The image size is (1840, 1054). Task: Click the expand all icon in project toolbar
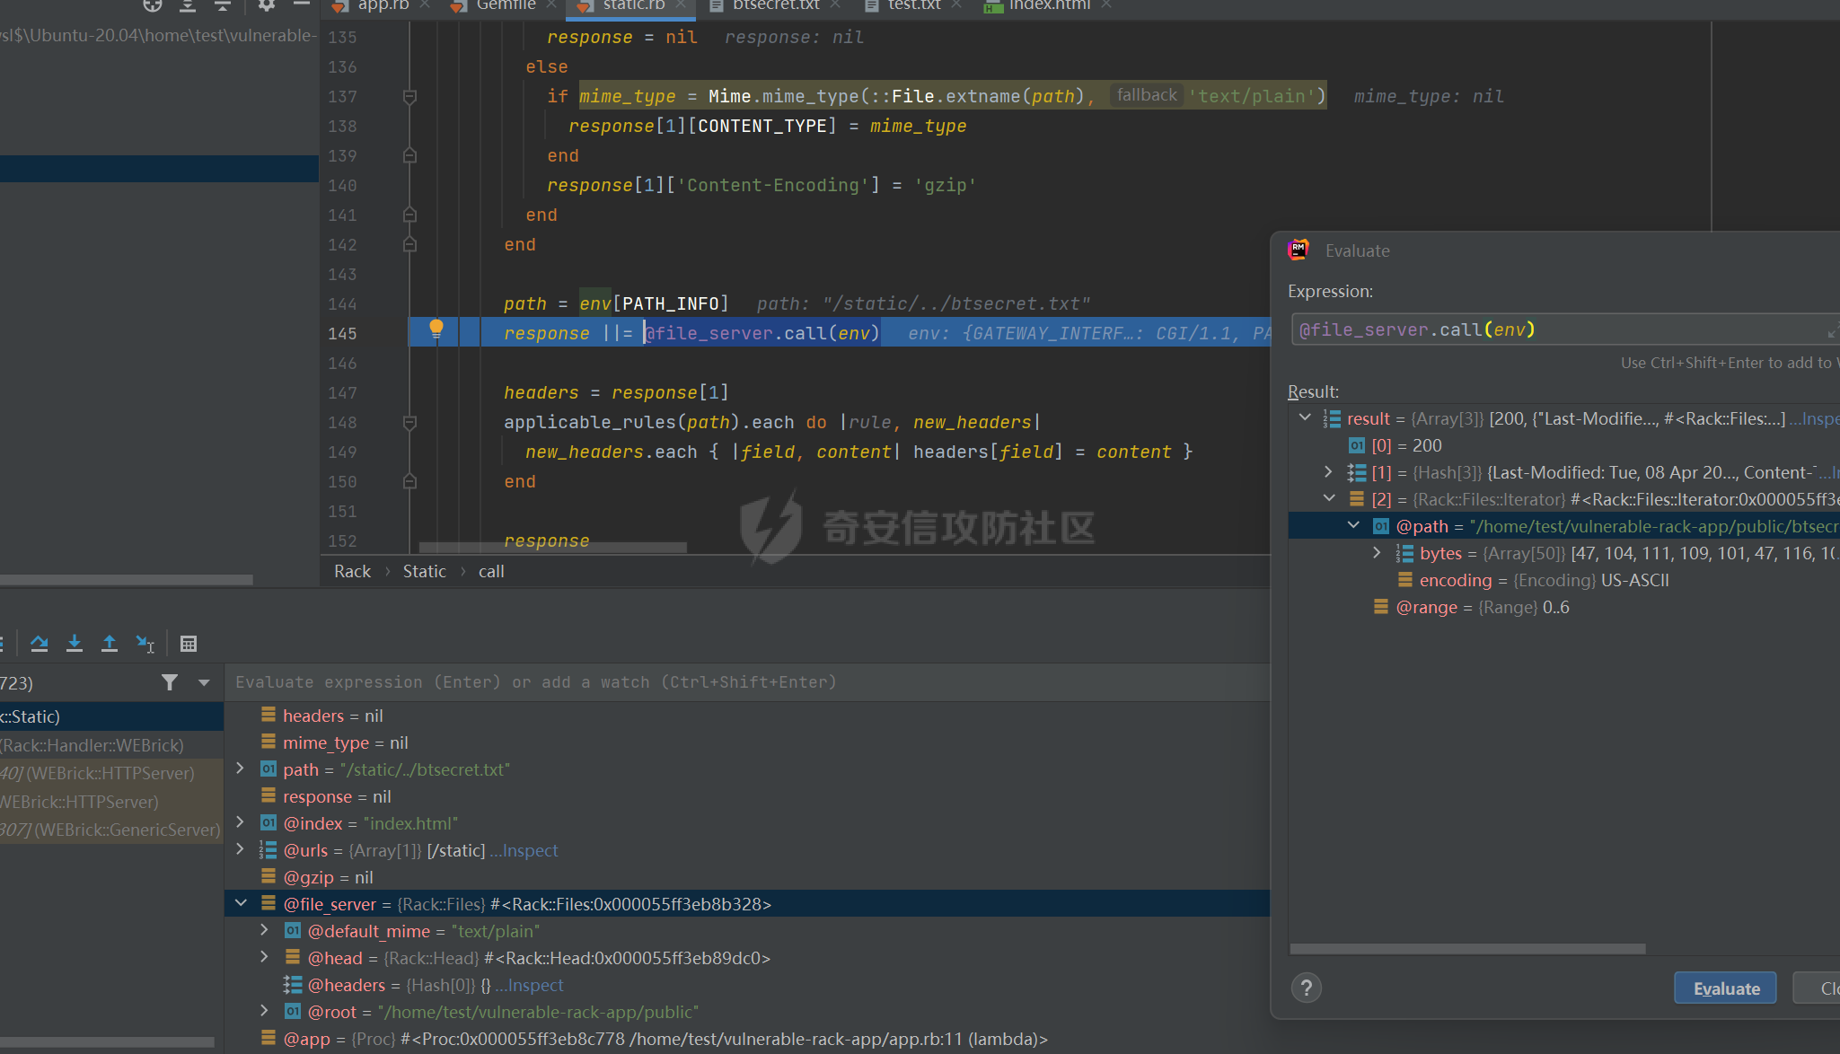(187, 5)
